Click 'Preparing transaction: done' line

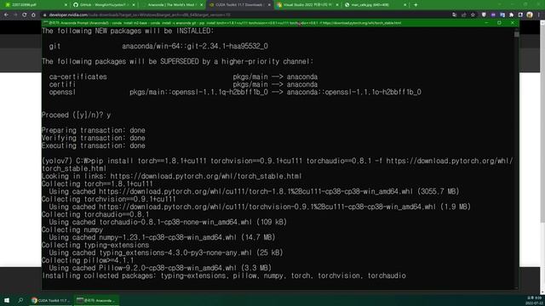point(94,130)
